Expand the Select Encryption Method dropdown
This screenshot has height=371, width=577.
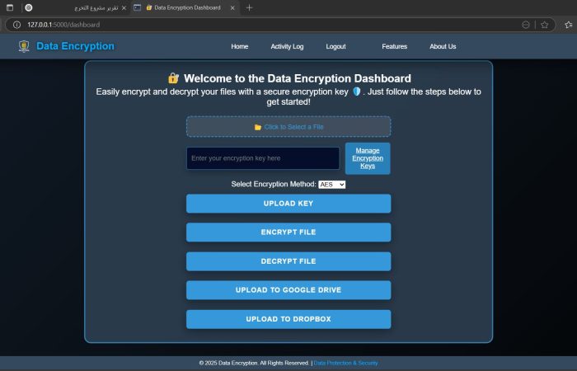point(331,185)
